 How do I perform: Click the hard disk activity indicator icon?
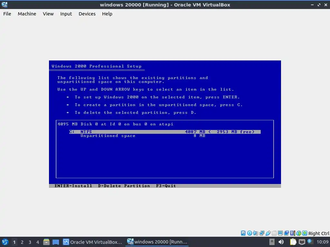point(243,233)
